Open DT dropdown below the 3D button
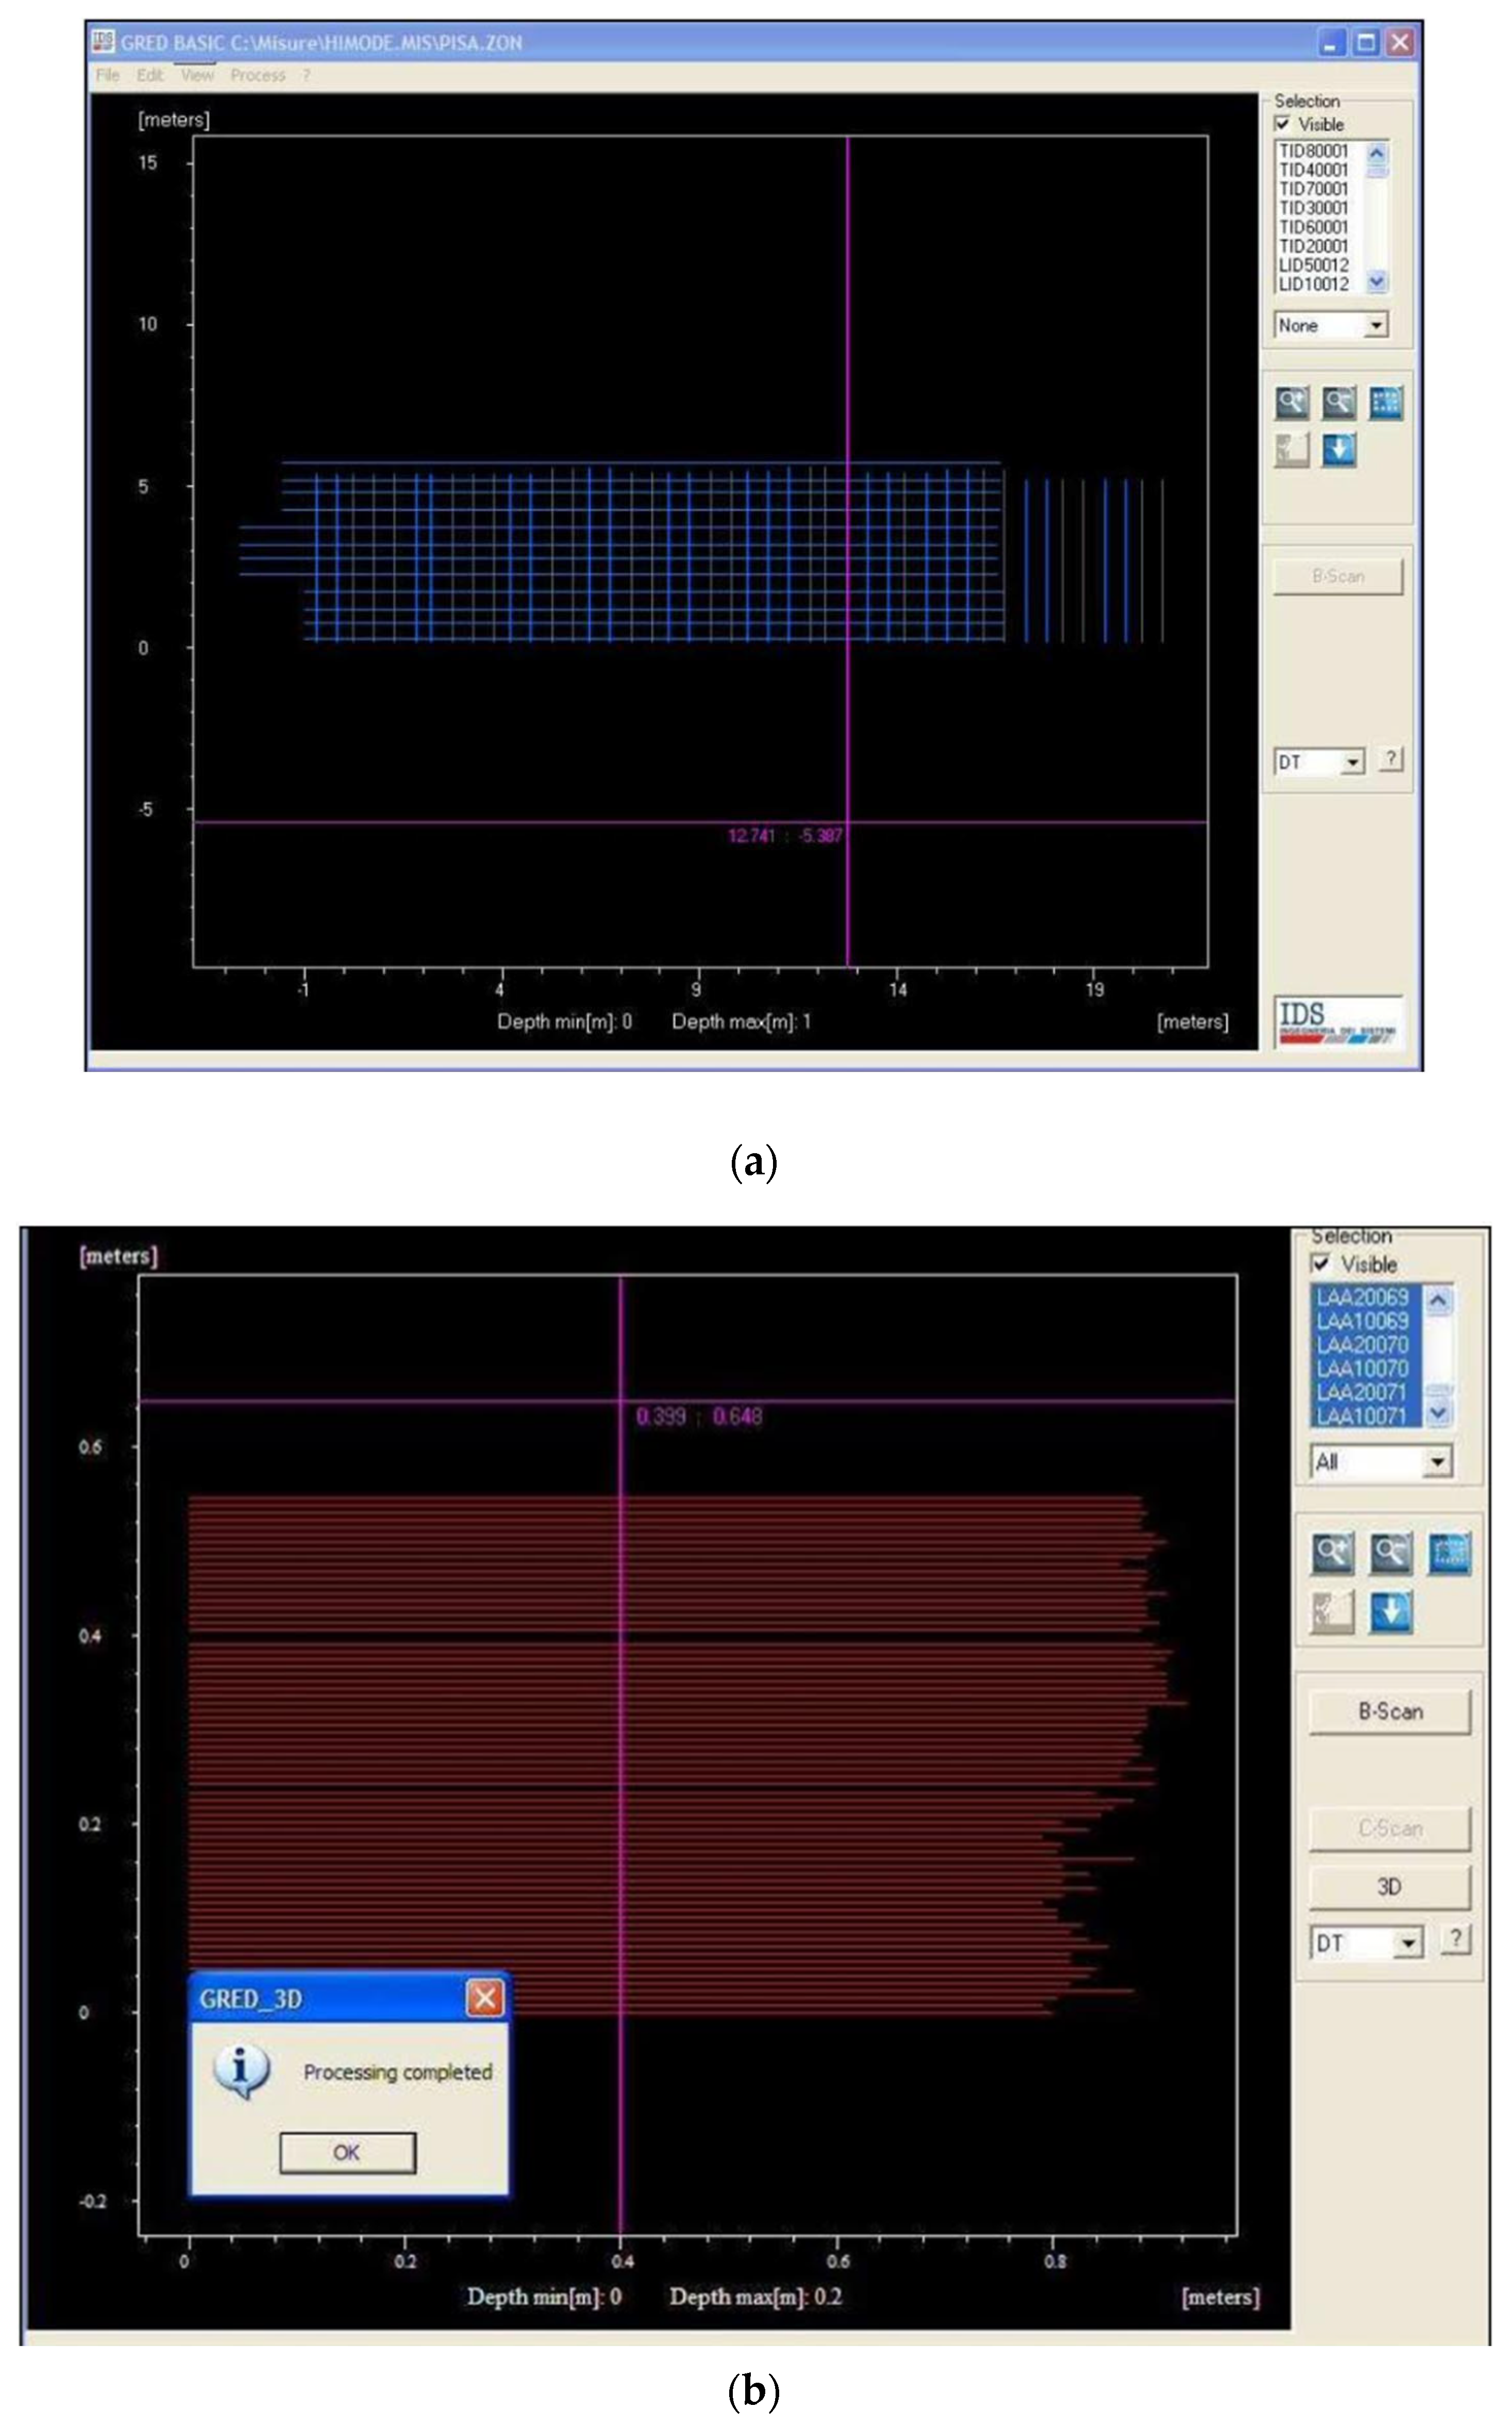 click(1407, 1943)
